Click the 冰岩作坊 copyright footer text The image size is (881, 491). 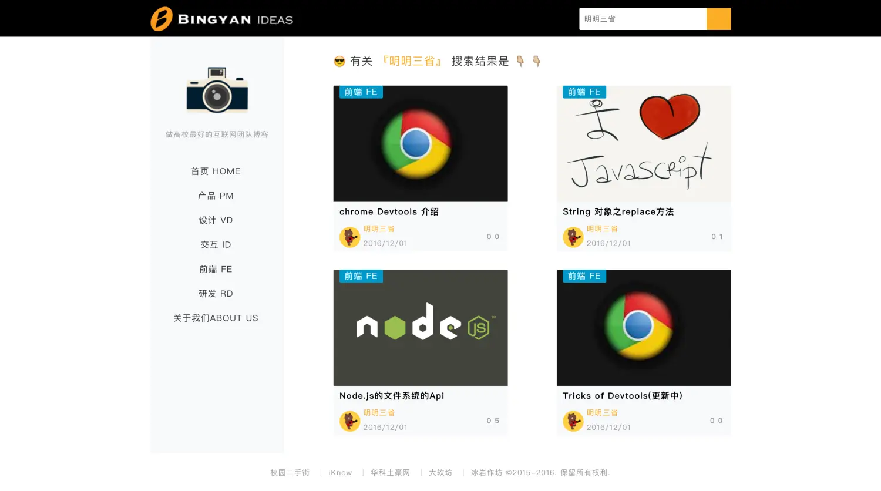click(x=540, y=473)
